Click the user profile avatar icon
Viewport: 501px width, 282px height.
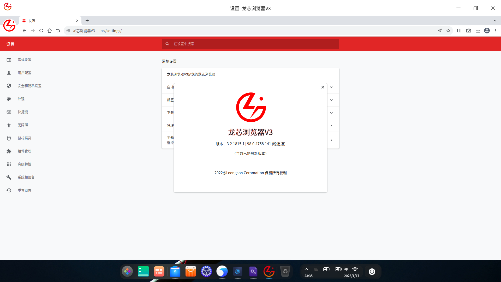(x=487, y=31)
